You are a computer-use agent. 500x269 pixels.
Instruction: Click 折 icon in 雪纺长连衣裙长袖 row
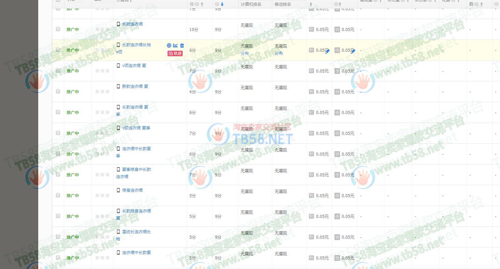337,237
